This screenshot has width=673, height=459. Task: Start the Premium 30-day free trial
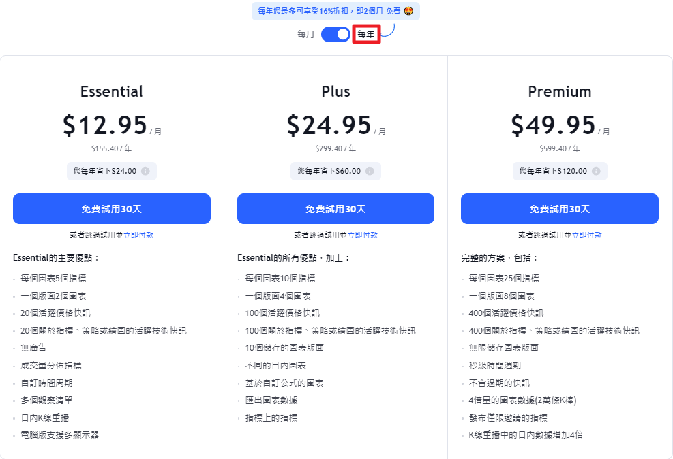click(x=560, y=208)
